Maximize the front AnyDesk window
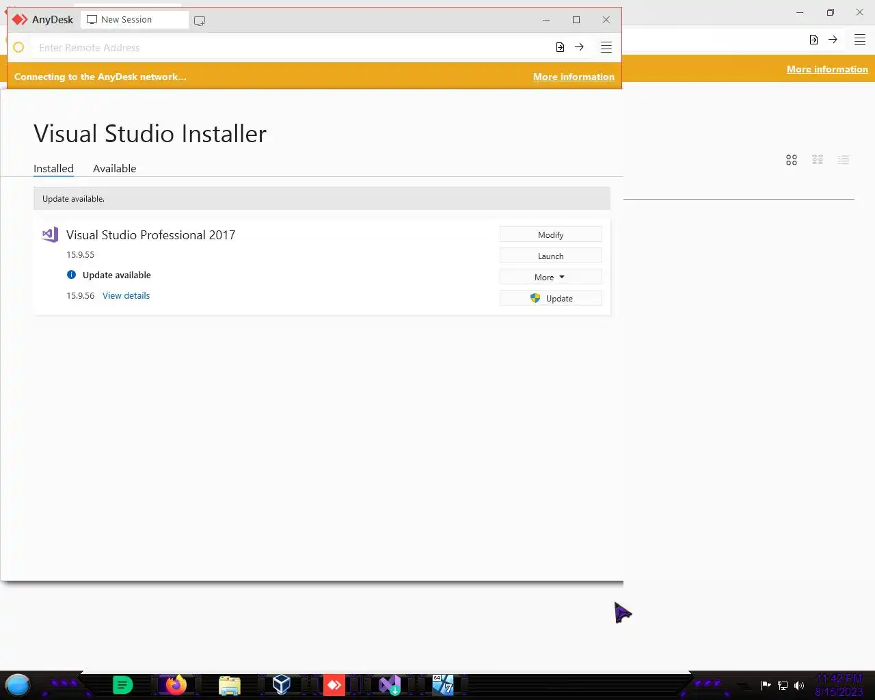 [x=576, y=20]
